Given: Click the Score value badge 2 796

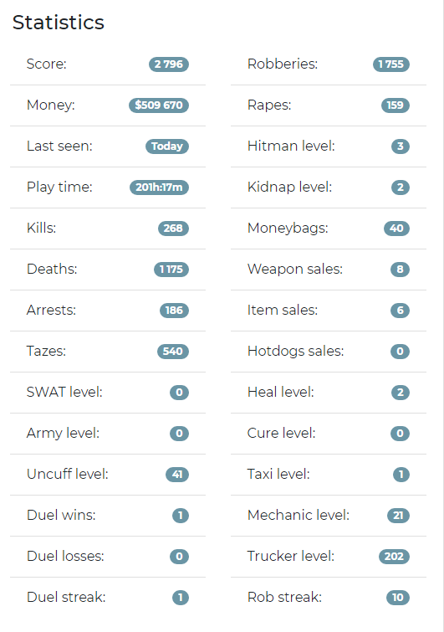Looking at the screenshot, I should [x=169, y=64].
